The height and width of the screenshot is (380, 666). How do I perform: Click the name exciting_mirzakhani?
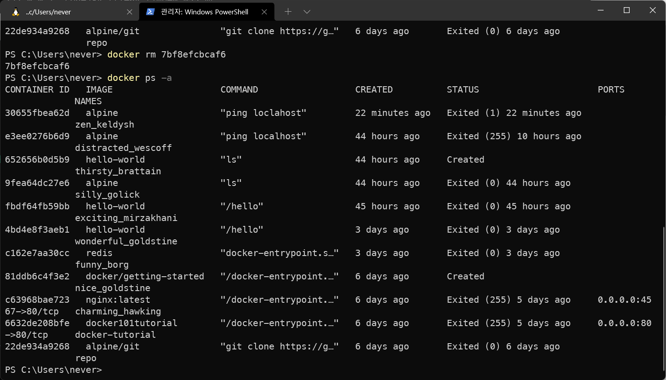(x=126, y=218)
